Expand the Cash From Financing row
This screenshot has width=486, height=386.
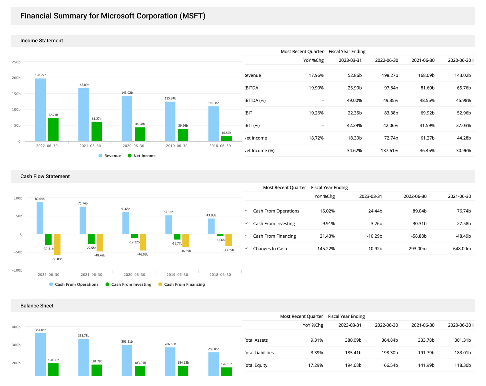click(x=247, y=236)
